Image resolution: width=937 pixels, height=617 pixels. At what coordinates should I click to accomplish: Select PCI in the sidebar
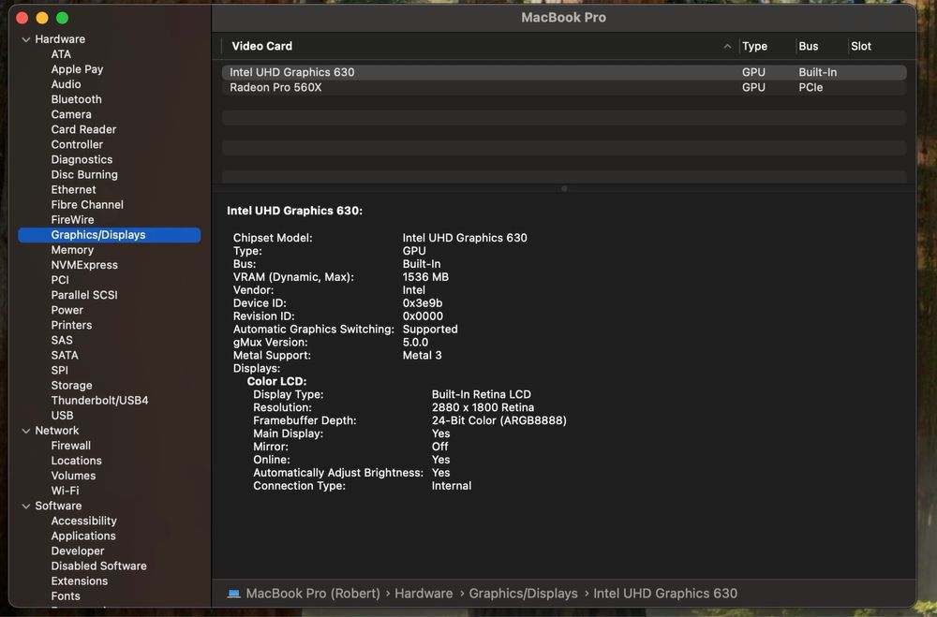(x=60, y=280)
